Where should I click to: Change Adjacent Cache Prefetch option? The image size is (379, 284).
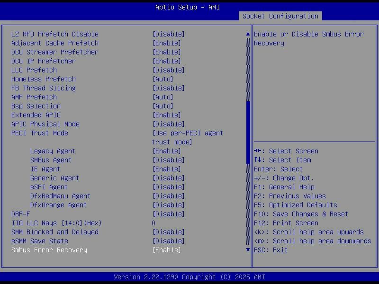(167, 43)
